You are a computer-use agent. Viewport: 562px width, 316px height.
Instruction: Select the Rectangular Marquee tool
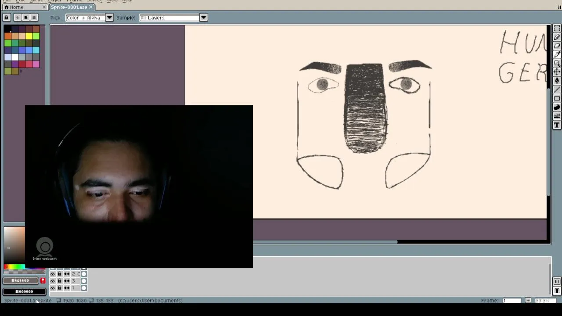[x=557, y=29]
